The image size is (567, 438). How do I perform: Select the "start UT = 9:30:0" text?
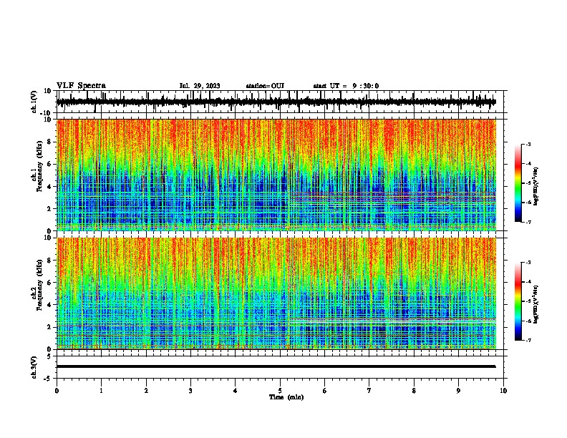(x=346, y=86)
